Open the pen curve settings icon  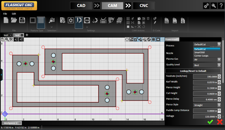pos(111,20)
